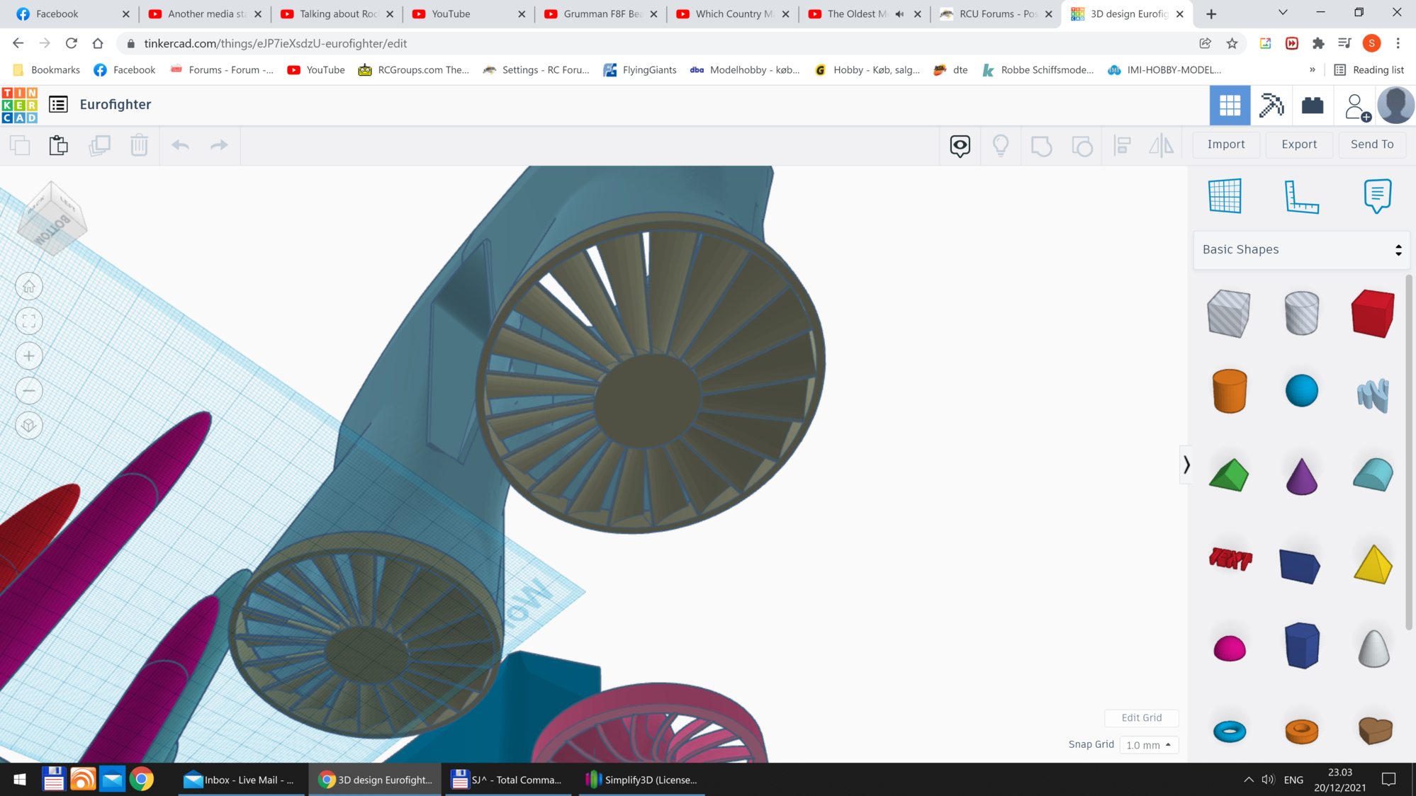Click the Tinkercad logo icon
1416x796 pixels.
pyautogui.click(x=20, y=105)
